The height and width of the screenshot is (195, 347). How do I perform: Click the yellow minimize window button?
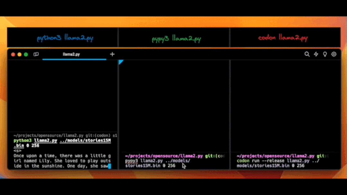[20, 54]
